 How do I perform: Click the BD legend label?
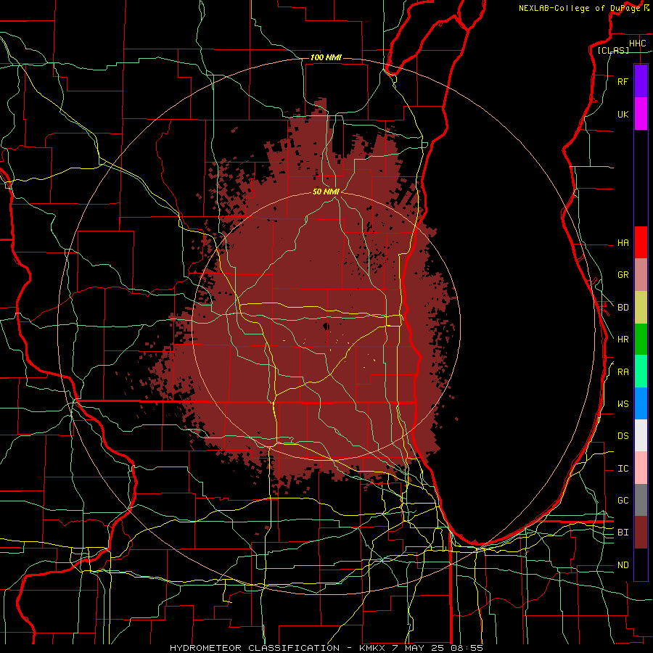623,308
